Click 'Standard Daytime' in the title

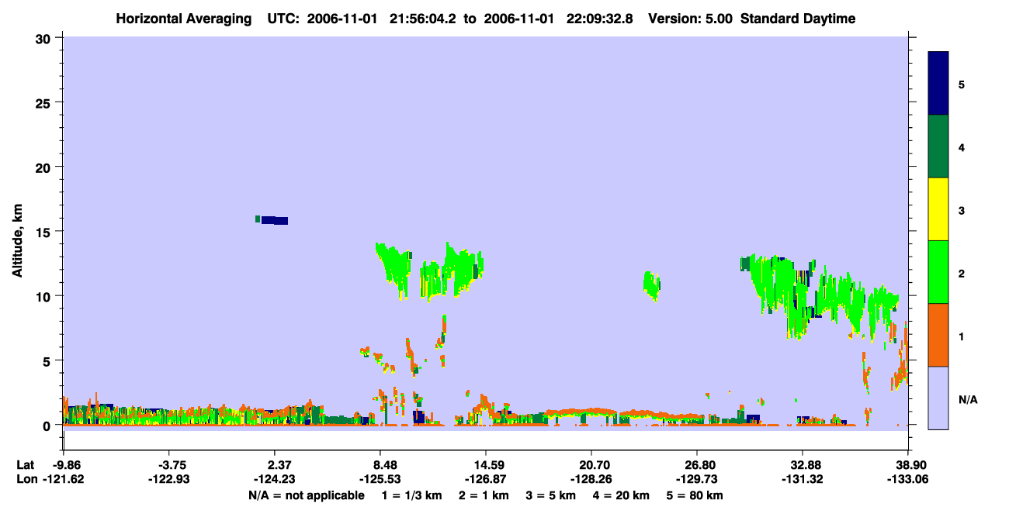point(798,19)
